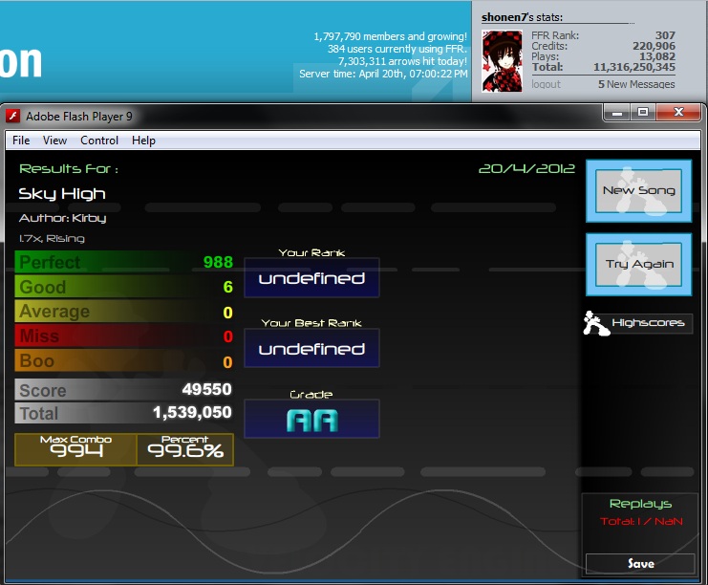Click the New Song button
This screenshot has width=708, height=585.
coord(638,190)
